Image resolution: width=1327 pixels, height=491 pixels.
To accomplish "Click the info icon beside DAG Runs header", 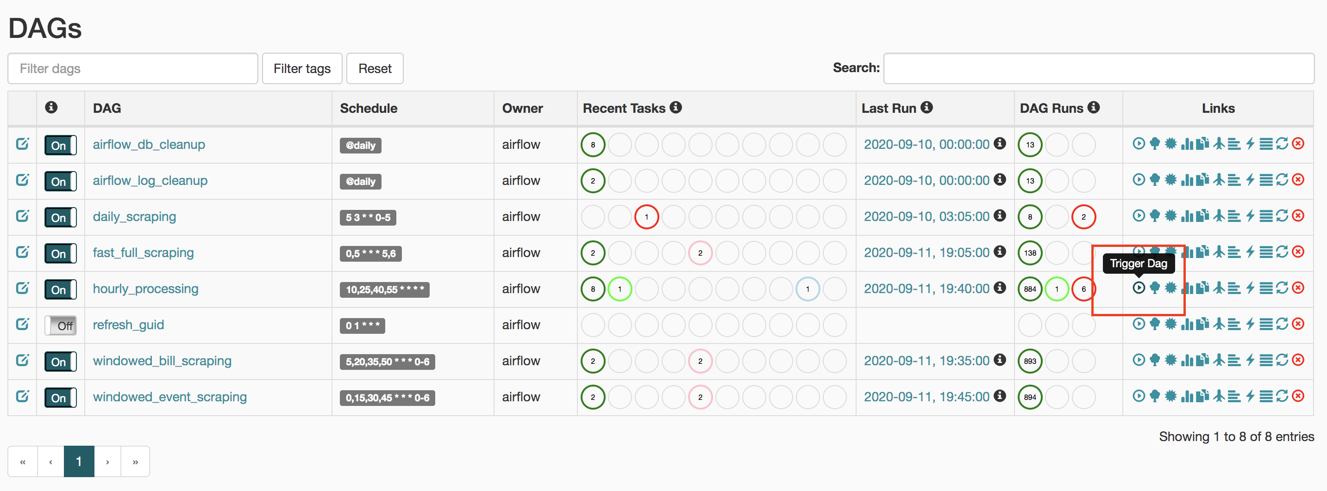I will tap(1093, 107).
